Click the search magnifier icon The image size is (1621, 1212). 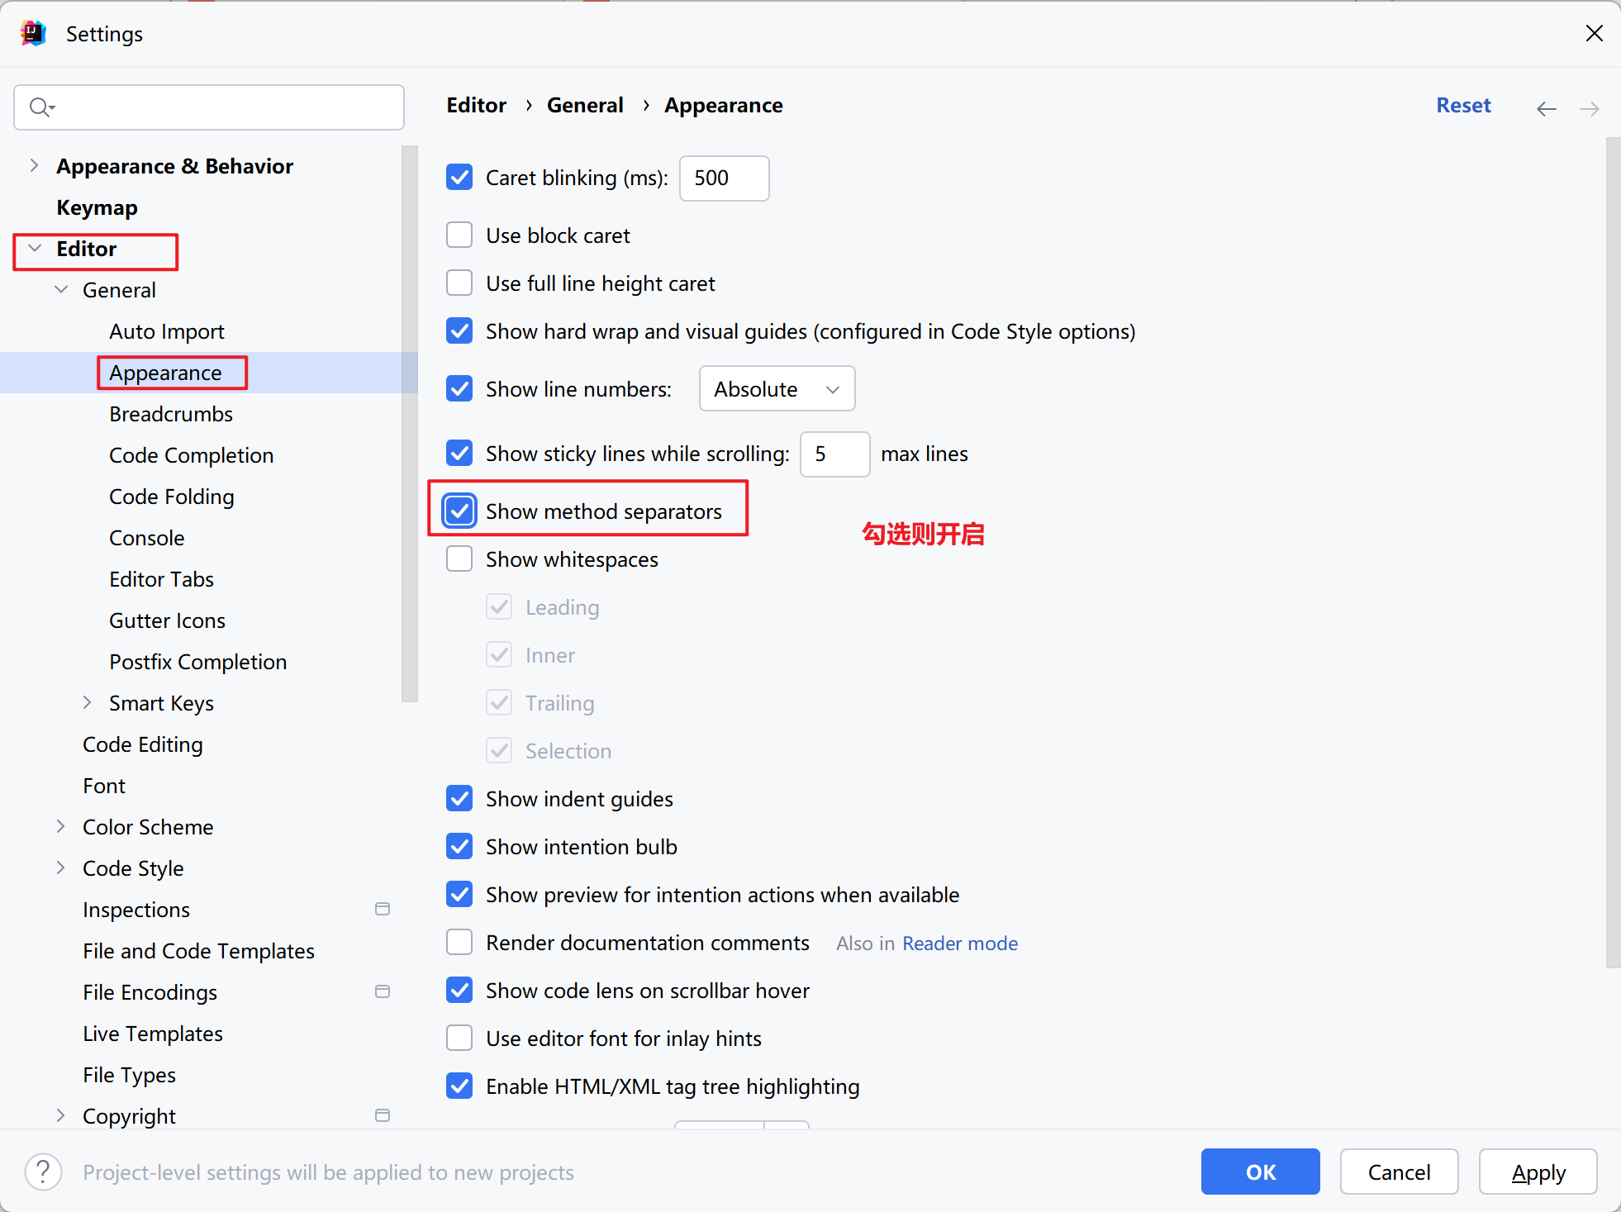pos(40,107)
